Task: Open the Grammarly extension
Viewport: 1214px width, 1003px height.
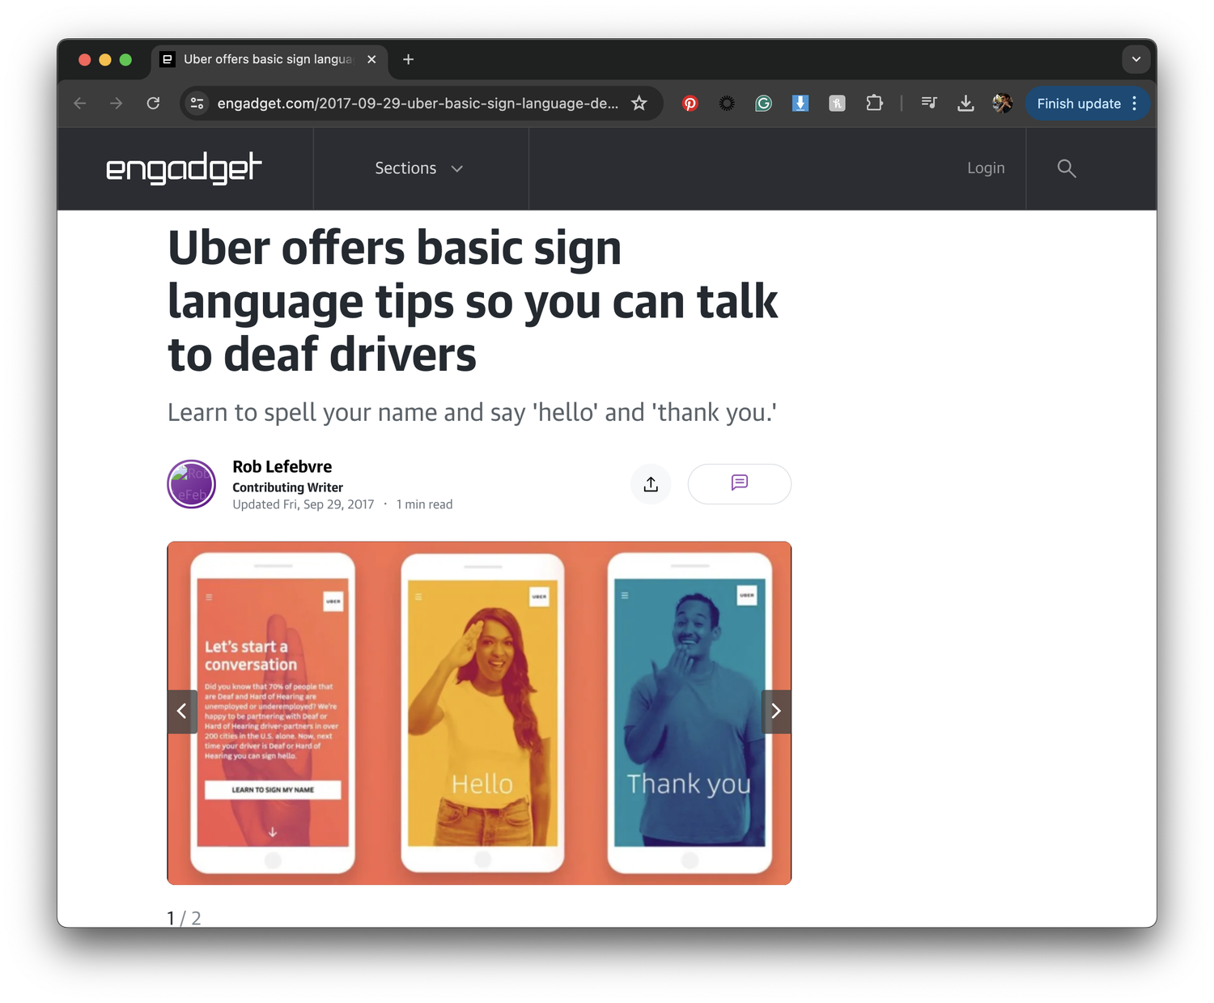Action: (x=763, y=104)
